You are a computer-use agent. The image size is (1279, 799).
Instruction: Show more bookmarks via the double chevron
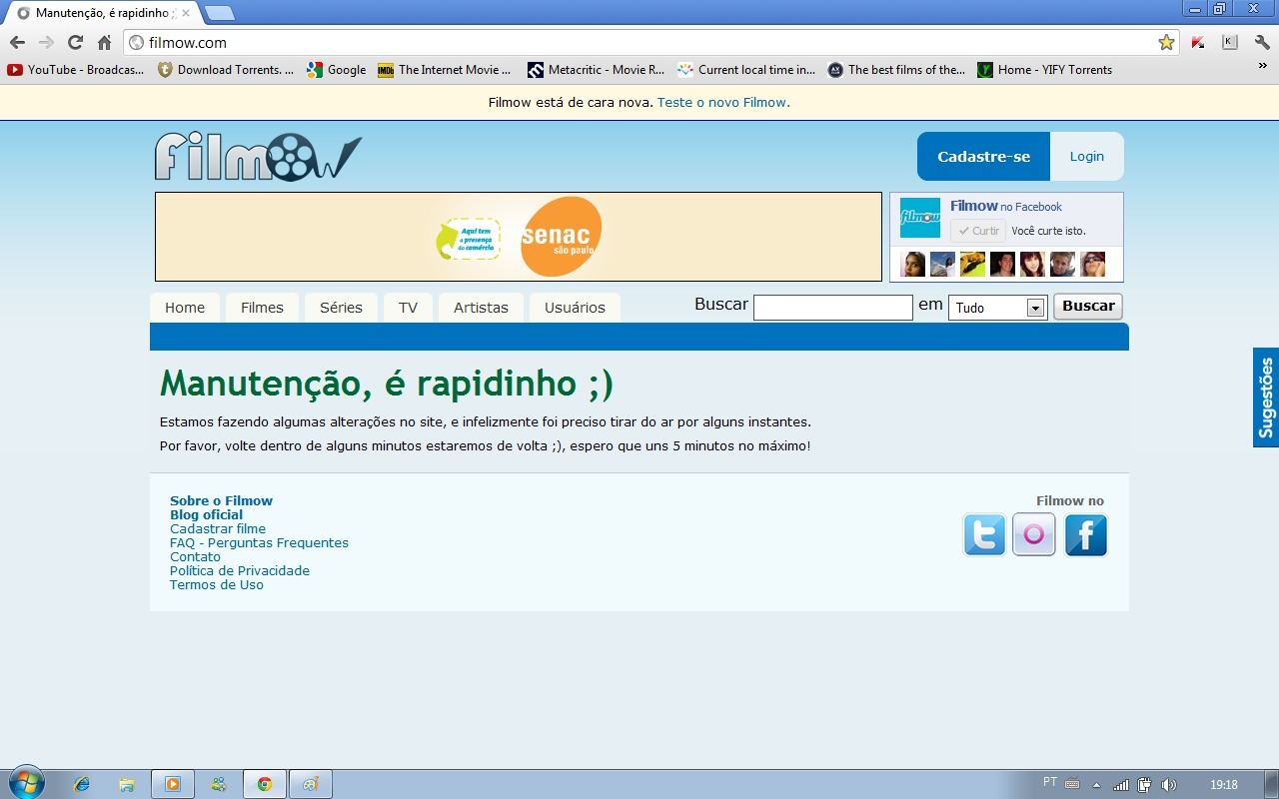pyautogui.click(x=1262, y=66)
